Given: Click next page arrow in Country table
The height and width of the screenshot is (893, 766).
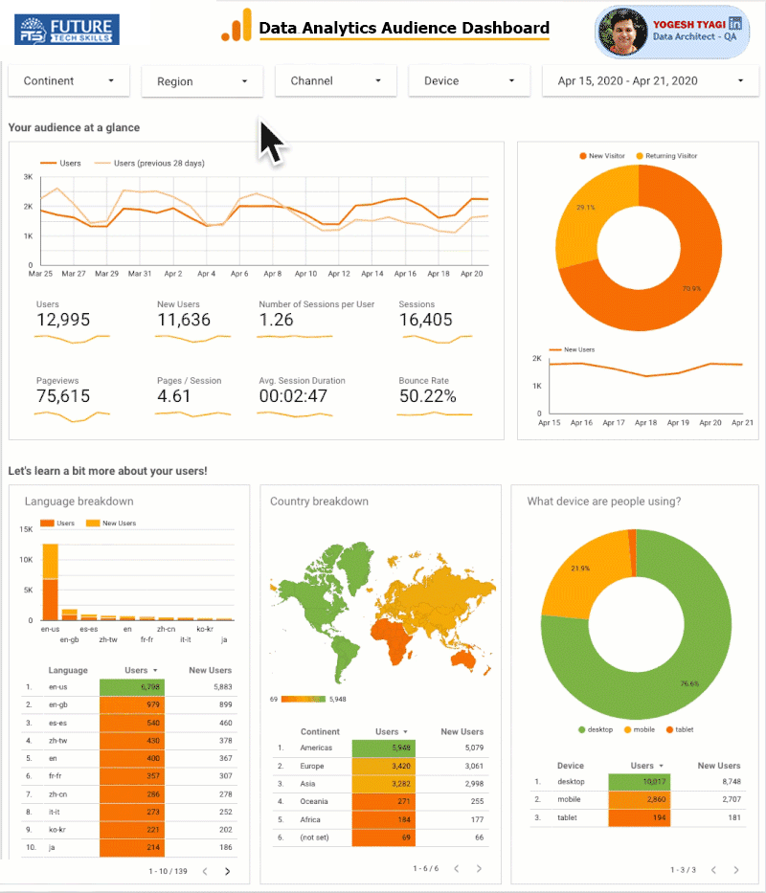Looking at the screenshot, I should pos(480,868).
